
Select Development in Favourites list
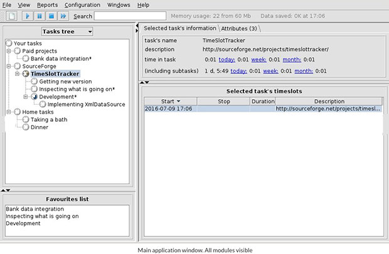tap(23, 223)
